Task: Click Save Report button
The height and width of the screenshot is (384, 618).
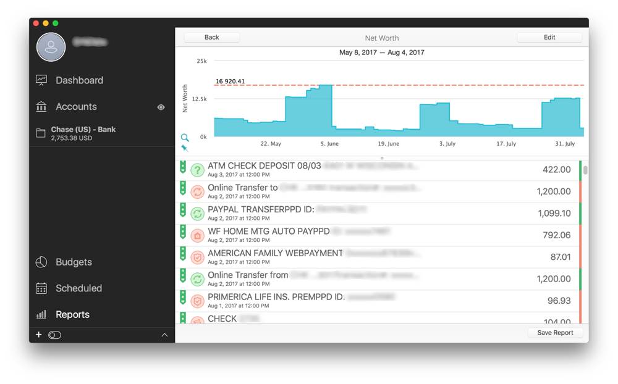Action: [554, 333]
